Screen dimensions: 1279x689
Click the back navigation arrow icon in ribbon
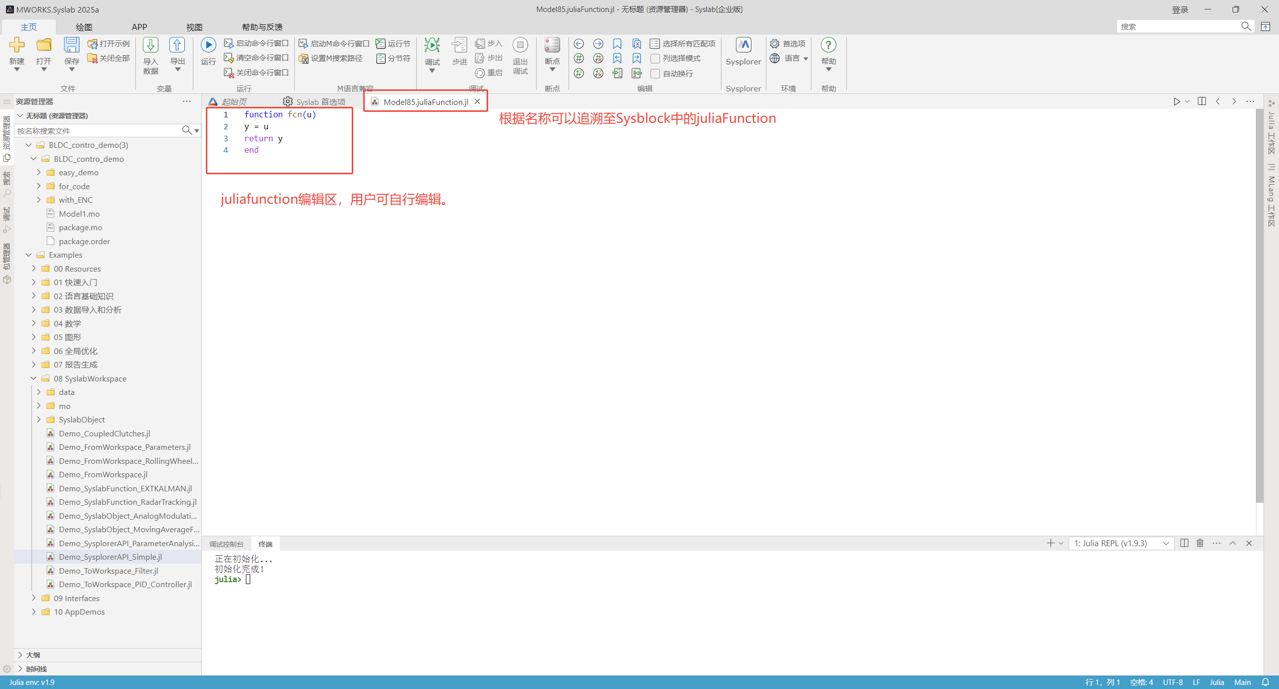click(579, 44)
